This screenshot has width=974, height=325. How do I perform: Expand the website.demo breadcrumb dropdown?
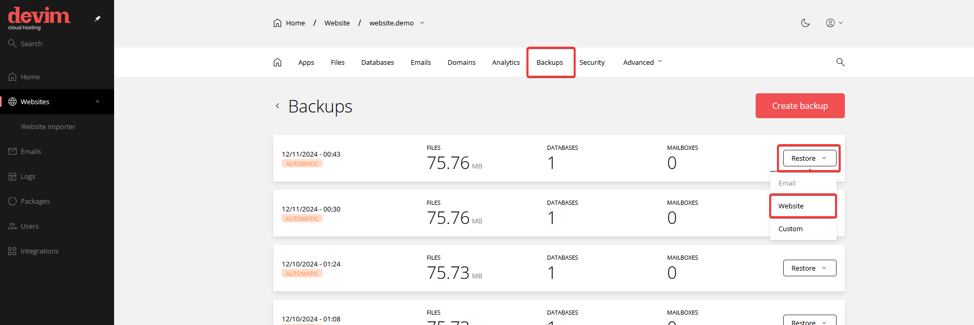click(x=422, y=23)
